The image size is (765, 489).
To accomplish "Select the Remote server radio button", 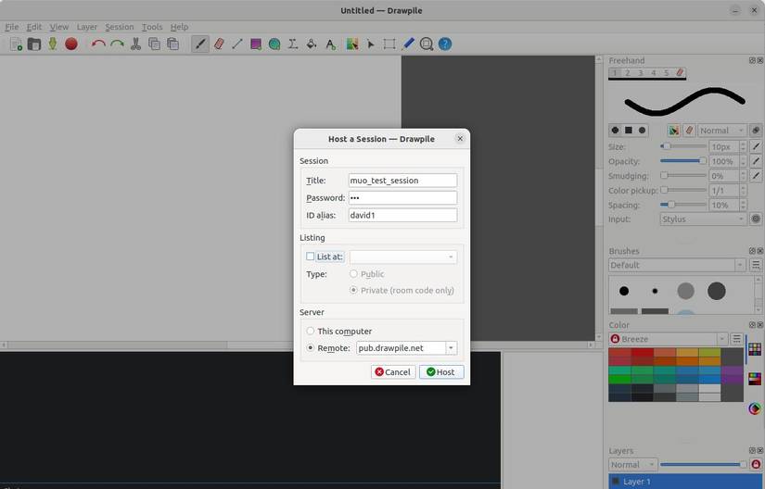I will pyautogui.click(x=311, y=347).
